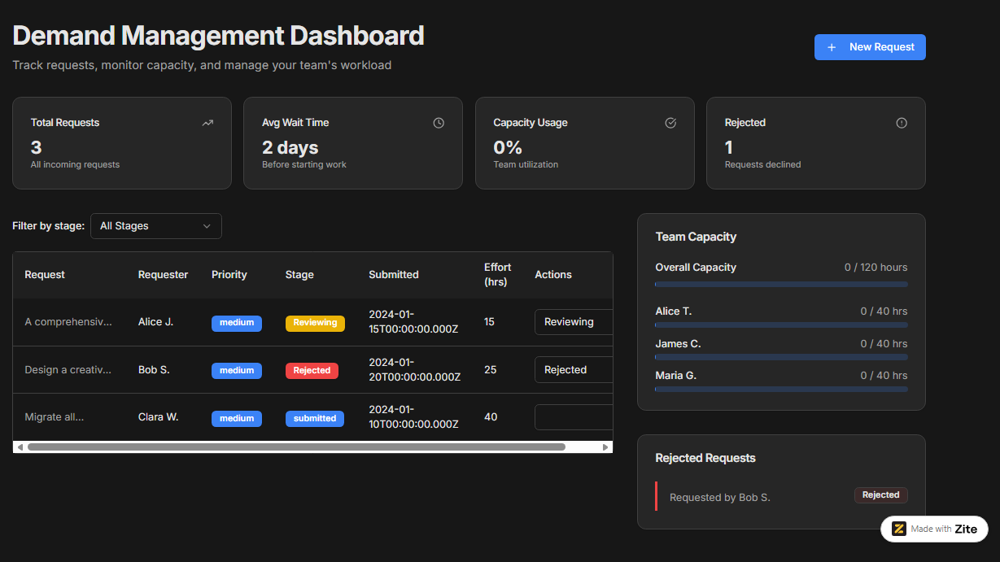Viewport: 1000px width, 562px height.
Task: Click the 2024-01-10 submitted date cell
Action: [415, 417]
